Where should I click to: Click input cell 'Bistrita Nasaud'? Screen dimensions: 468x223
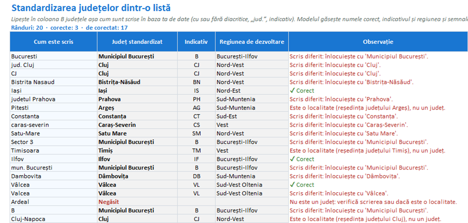[54, 82]
